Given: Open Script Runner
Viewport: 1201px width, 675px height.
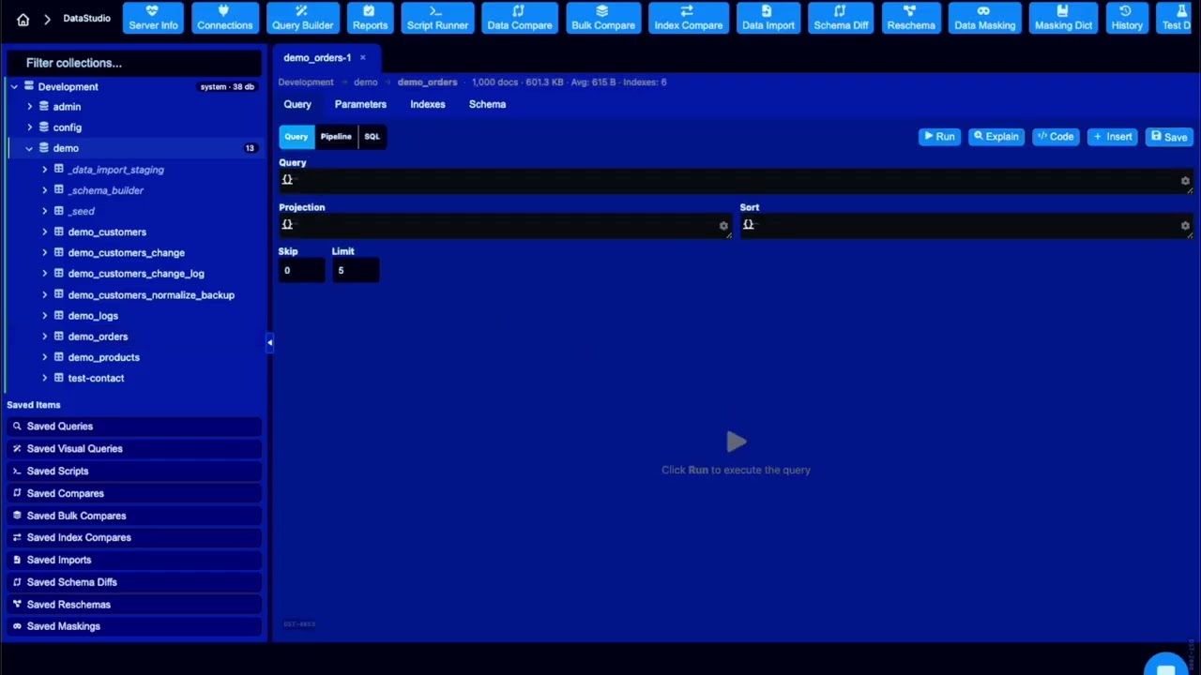Looking at the screenshot, I should coord(437,18).
